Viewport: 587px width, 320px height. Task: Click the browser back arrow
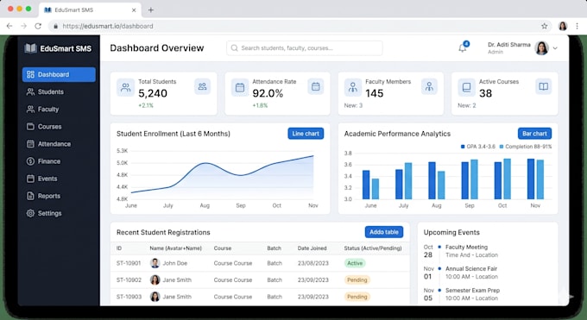click(9, 26)
